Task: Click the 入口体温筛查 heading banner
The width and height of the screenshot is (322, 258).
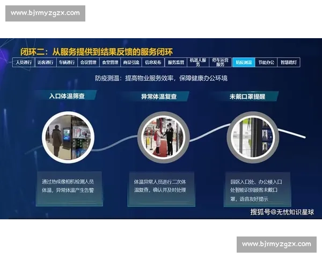Action: point(67,96)
